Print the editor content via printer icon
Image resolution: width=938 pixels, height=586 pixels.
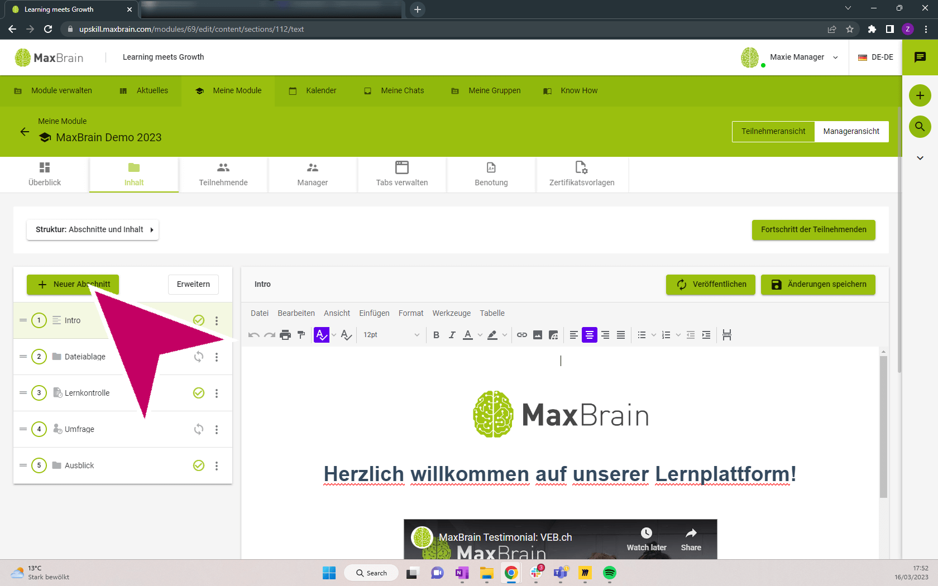click(x=285, y=335)
